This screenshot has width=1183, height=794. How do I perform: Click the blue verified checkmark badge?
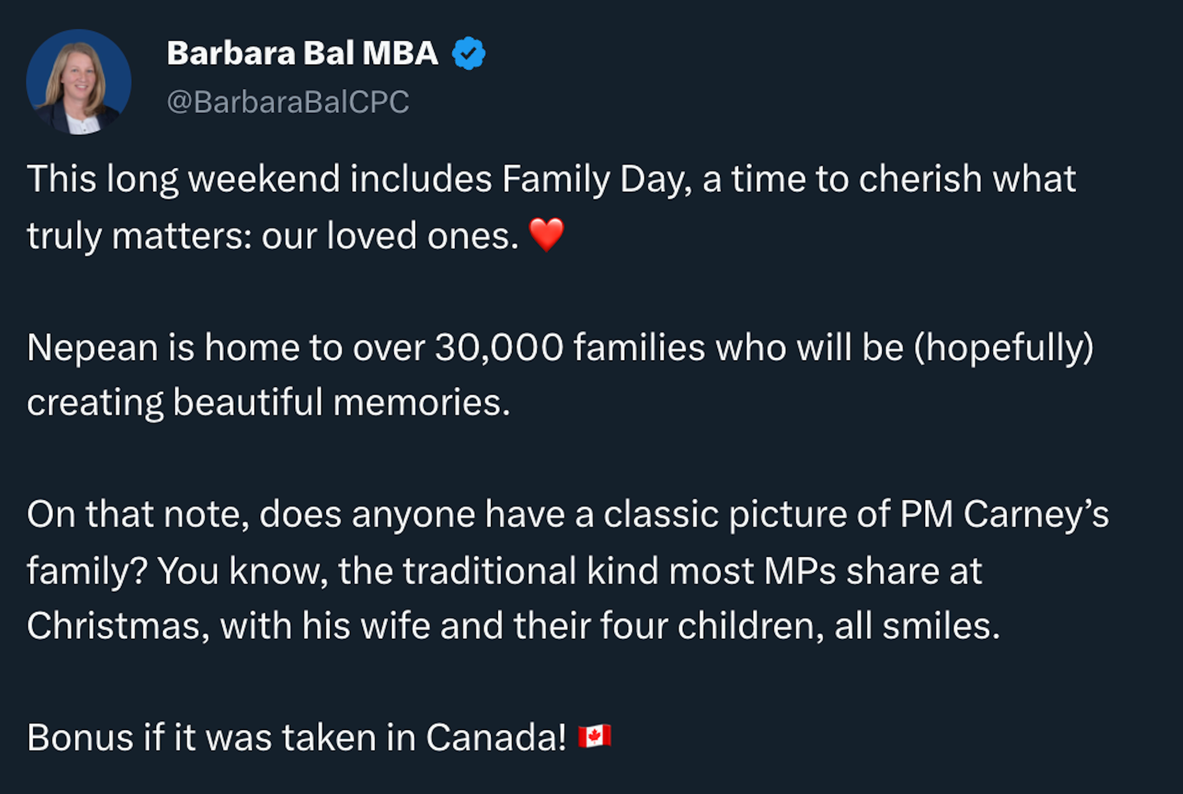[x=468, y=53]
